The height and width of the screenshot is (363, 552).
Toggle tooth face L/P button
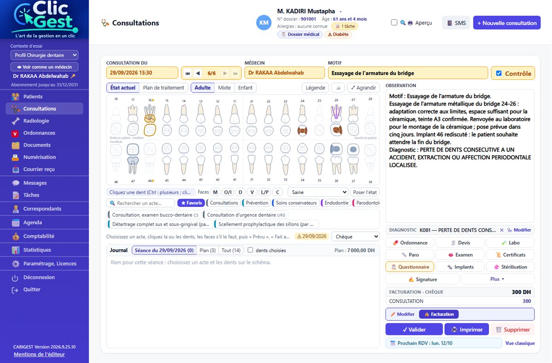click(264, 192)
